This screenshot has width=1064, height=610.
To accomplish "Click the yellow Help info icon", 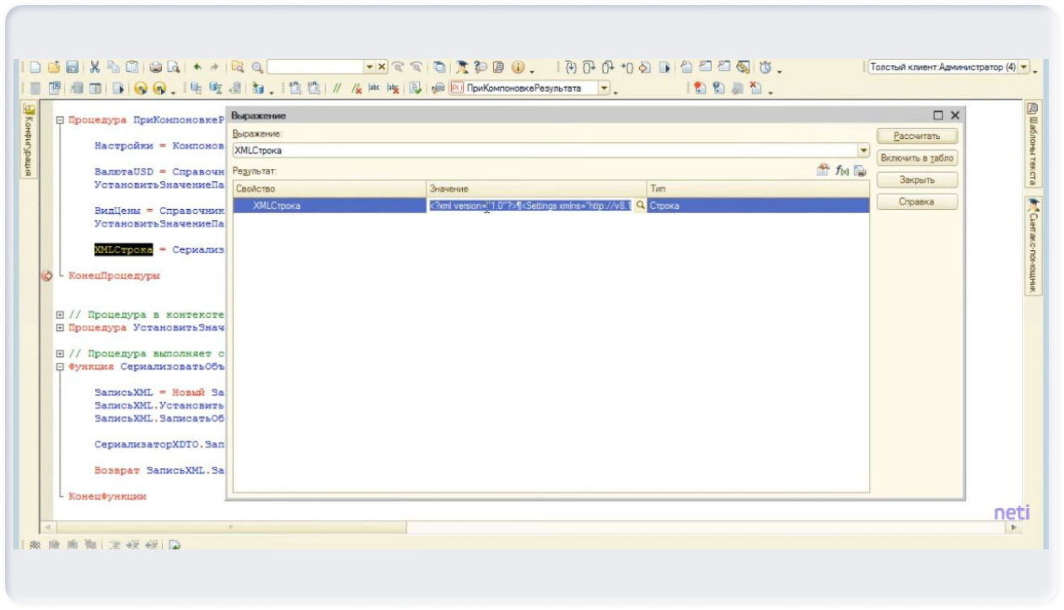I will click(517, 67).
